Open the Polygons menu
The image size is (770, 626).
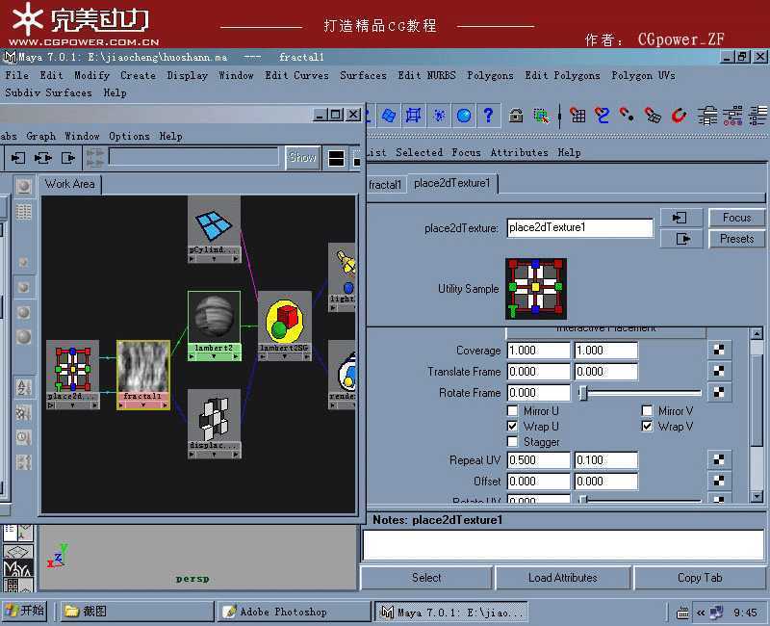[x=490, y=76]
